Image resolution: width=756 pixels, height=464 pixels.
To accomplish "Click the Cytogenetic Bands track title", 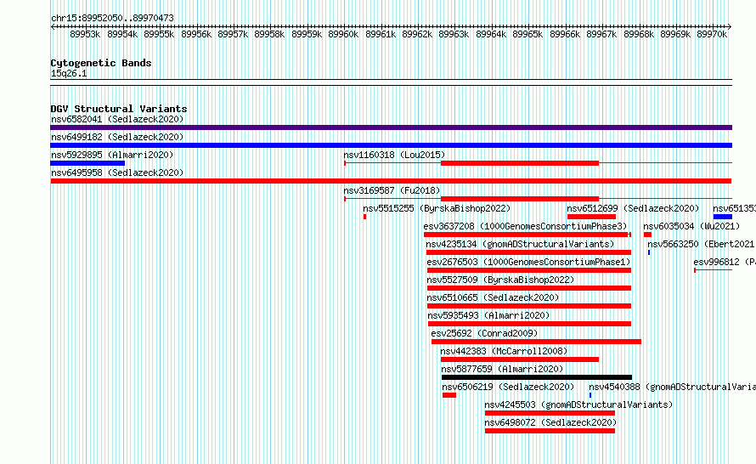I will click(101, 63).
